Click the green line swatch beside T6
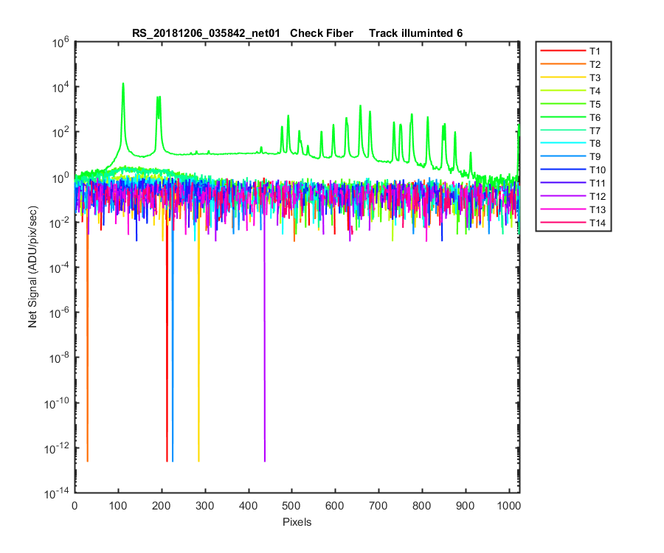 tap(563, 116)
